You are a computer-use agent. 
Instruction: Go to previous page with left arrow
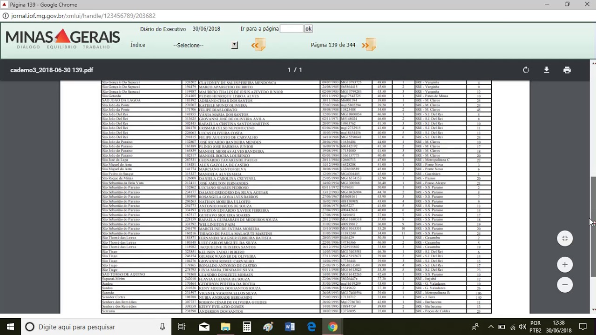pos(258,45)
